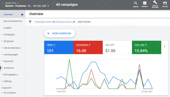This screenshot has width=170, height=97.
Task: Select Overview in the sidebar
Action: [8, 15]
